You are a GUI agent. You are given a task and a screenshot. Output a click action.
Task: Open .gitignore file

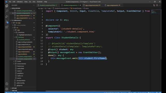tap(19, 86)
